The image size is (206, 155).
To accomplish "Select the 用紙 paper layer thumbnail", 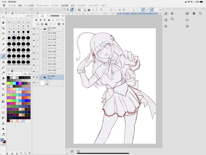I will pyautogui.click(x=42, y=83).
